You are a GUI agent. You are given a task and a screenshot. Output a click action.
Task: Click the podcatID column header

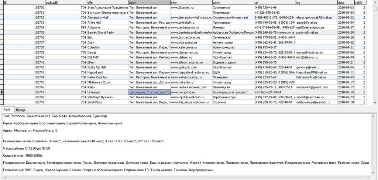pyautogui.click(x=66, y=3)
